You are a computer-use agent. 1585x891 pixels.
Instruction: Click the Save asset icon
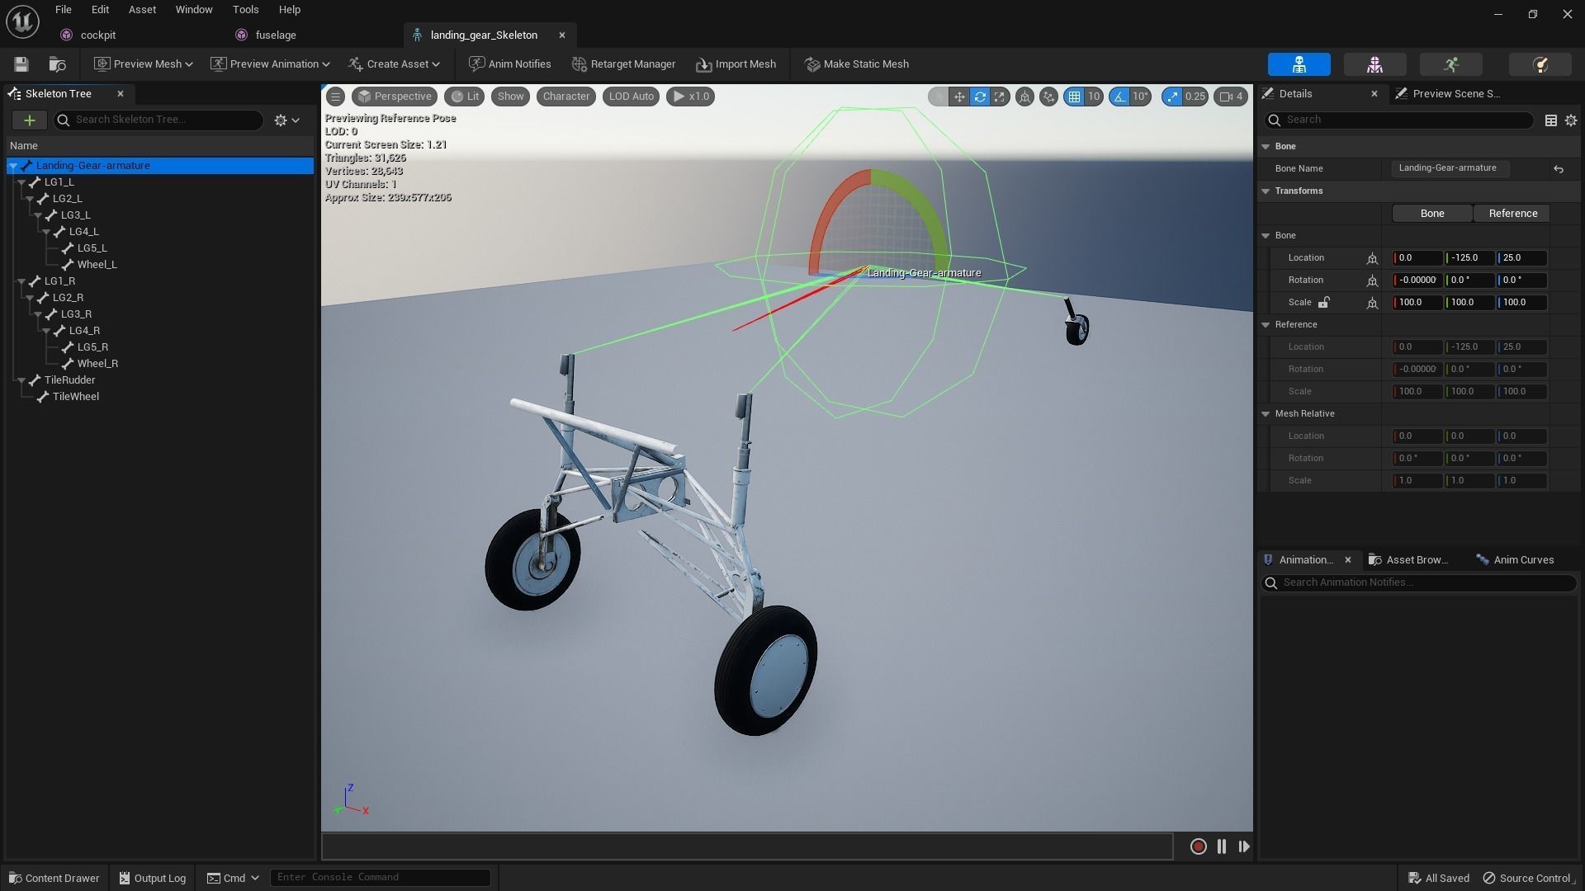point(21,64)
